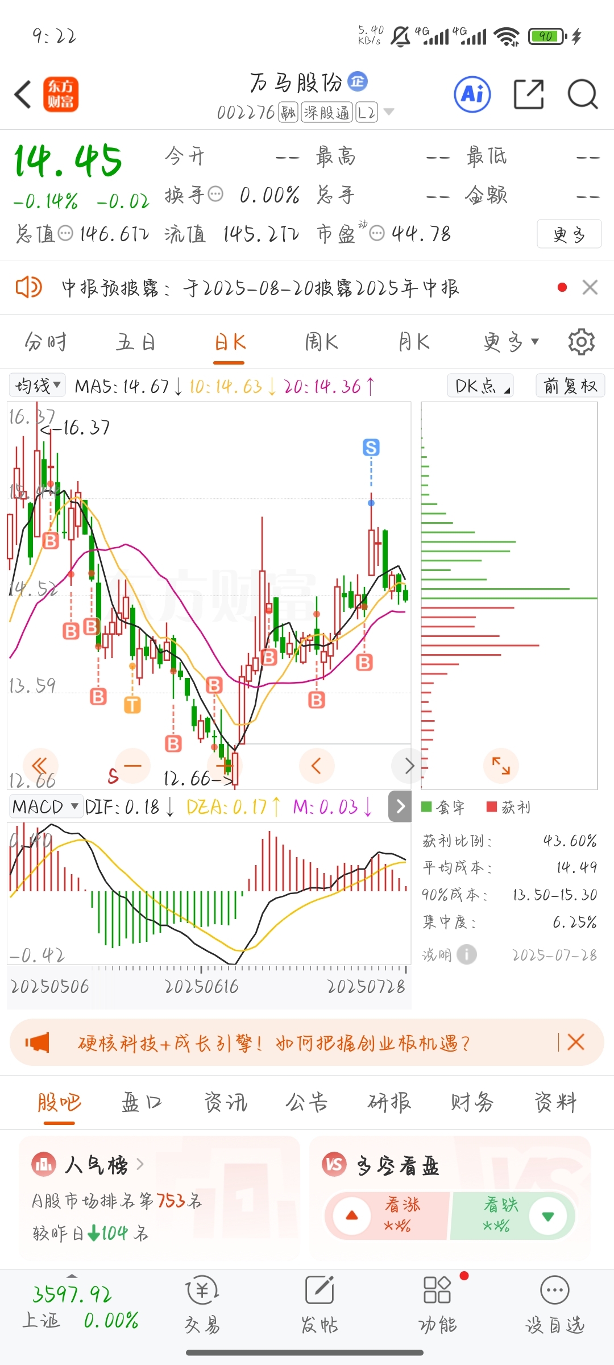
Task: Zoom out chart with minus button
Action: click(132, 765)
